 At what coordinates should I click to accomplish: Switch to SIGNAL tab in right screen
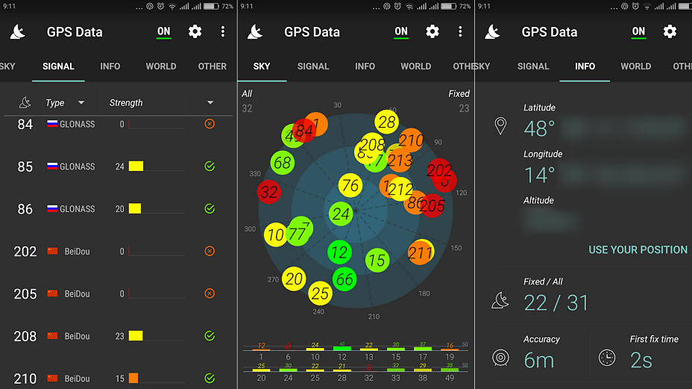pyautogui.click(x=533, y=66)
